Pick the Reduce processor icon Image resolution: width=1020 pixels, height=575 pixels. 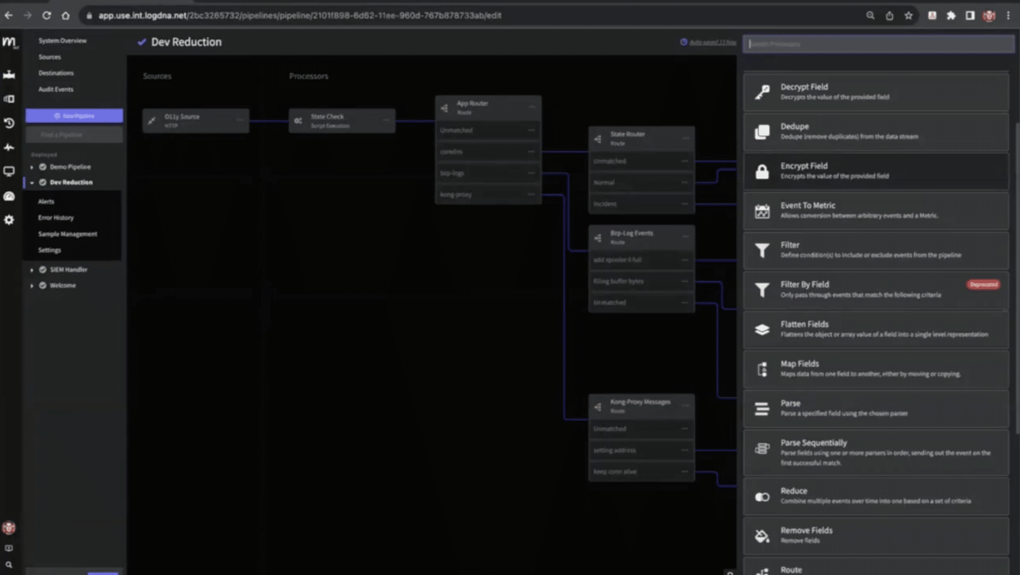tap(762, 497)
